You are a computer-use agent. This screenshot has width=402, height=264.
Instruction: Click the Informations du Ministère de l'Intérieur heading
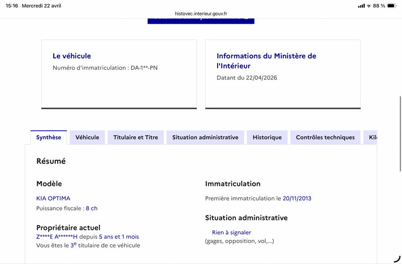(266, 61)
